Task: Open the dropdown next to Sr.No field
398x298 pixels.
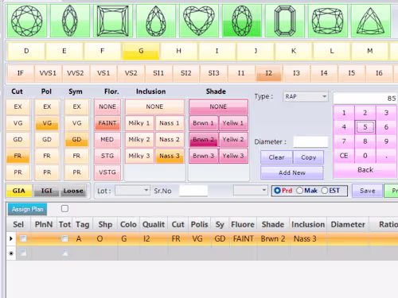Action: tap(250, 191)
